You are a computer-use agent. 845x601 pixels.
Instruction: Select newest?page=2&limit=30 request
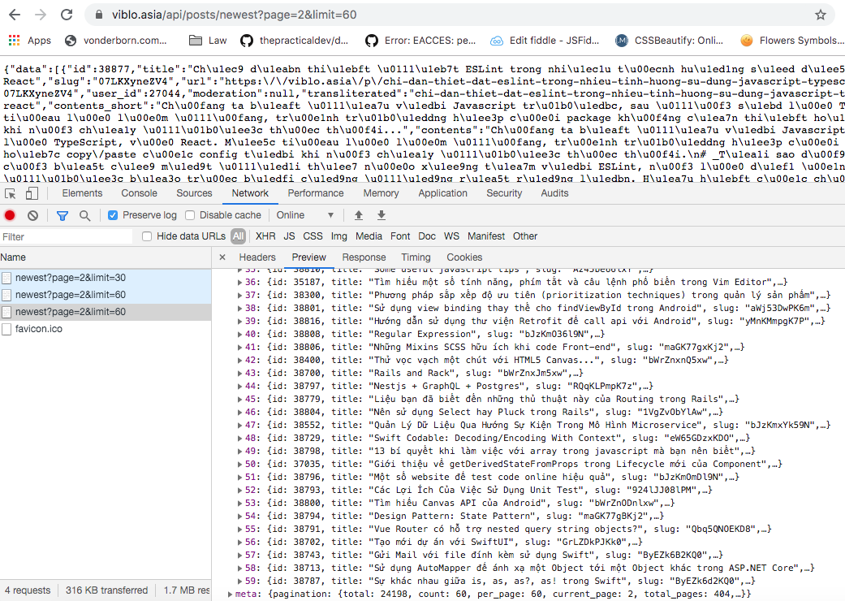click(106, 278)
